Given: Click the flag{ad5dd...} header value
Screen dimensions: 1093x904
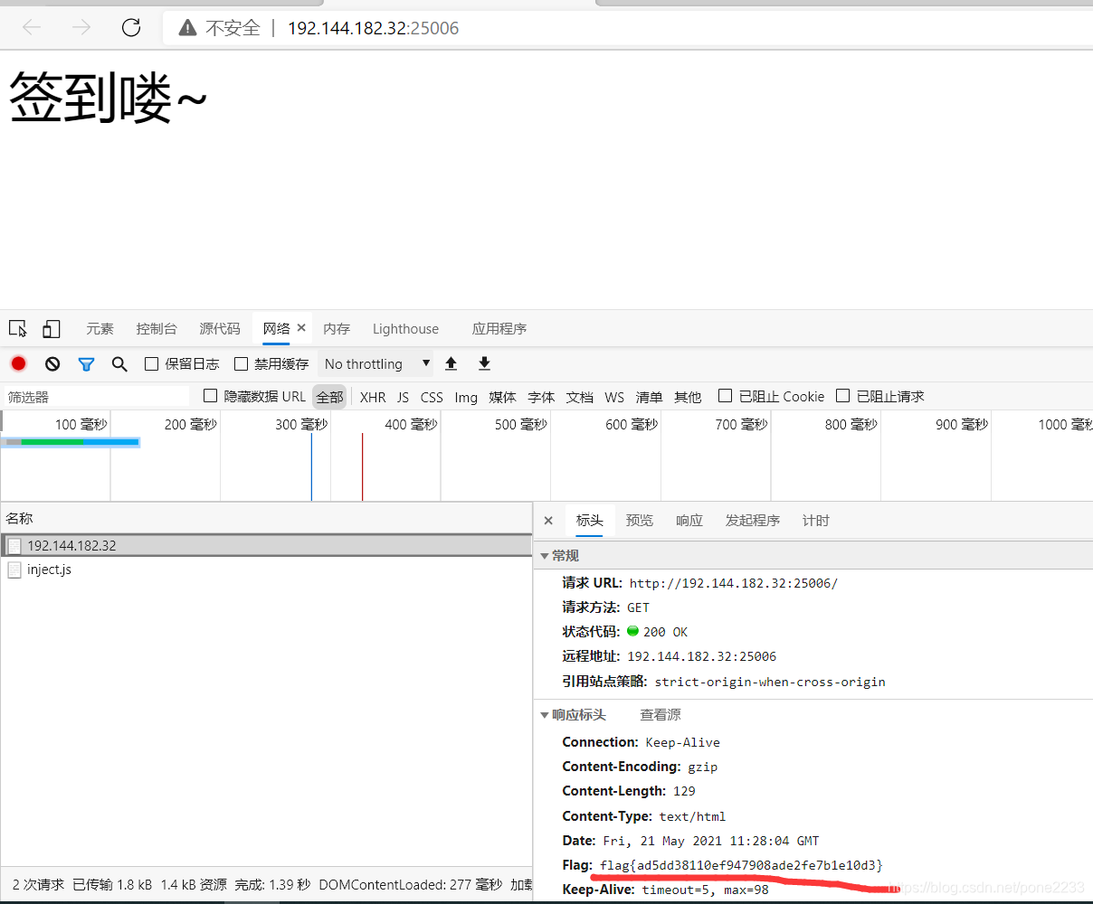Looking at the screenshot, I should point(741,865).
